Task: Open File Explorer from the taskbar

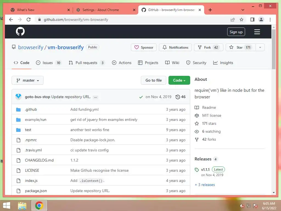Action: pyautogui.click(x=22, y=206)
